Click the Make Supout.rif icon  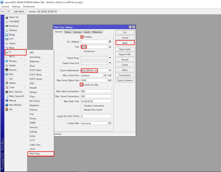pyautogui.click(x=7, y=96)
